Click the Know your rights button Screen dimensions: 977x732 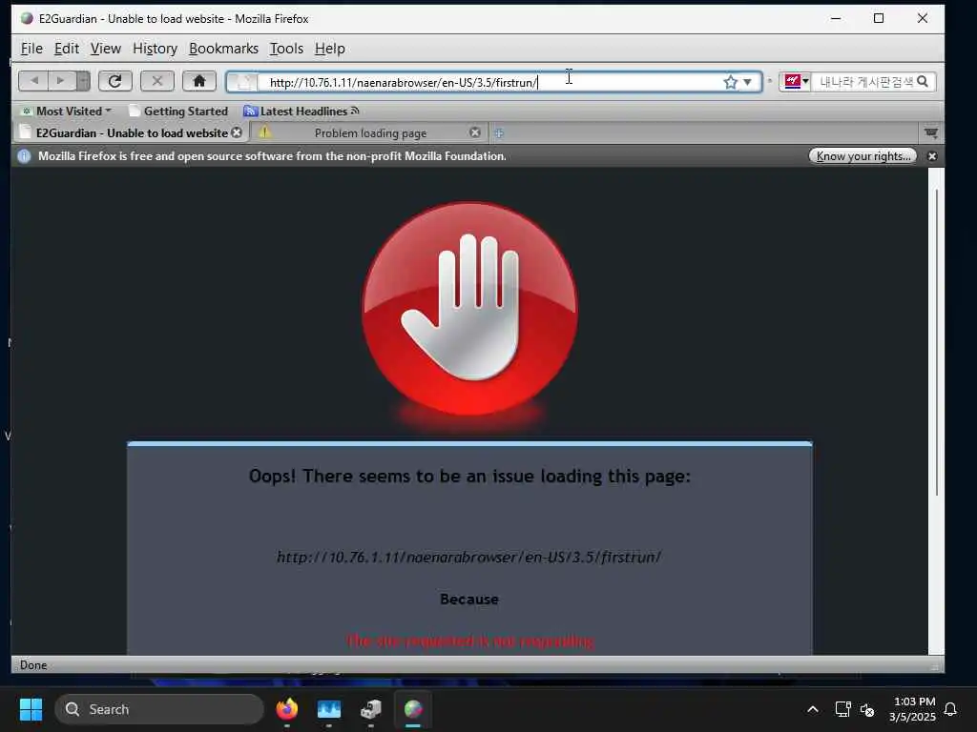point(863,156)
